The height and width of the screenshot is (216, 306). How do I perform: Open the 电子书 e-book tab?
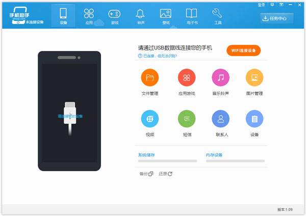point(191,16)
